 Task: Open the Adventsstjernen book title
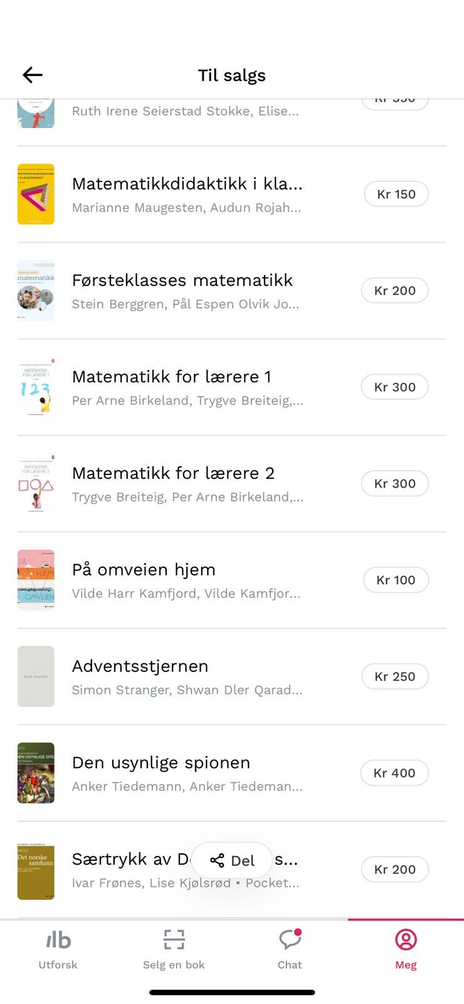[140, 666]
